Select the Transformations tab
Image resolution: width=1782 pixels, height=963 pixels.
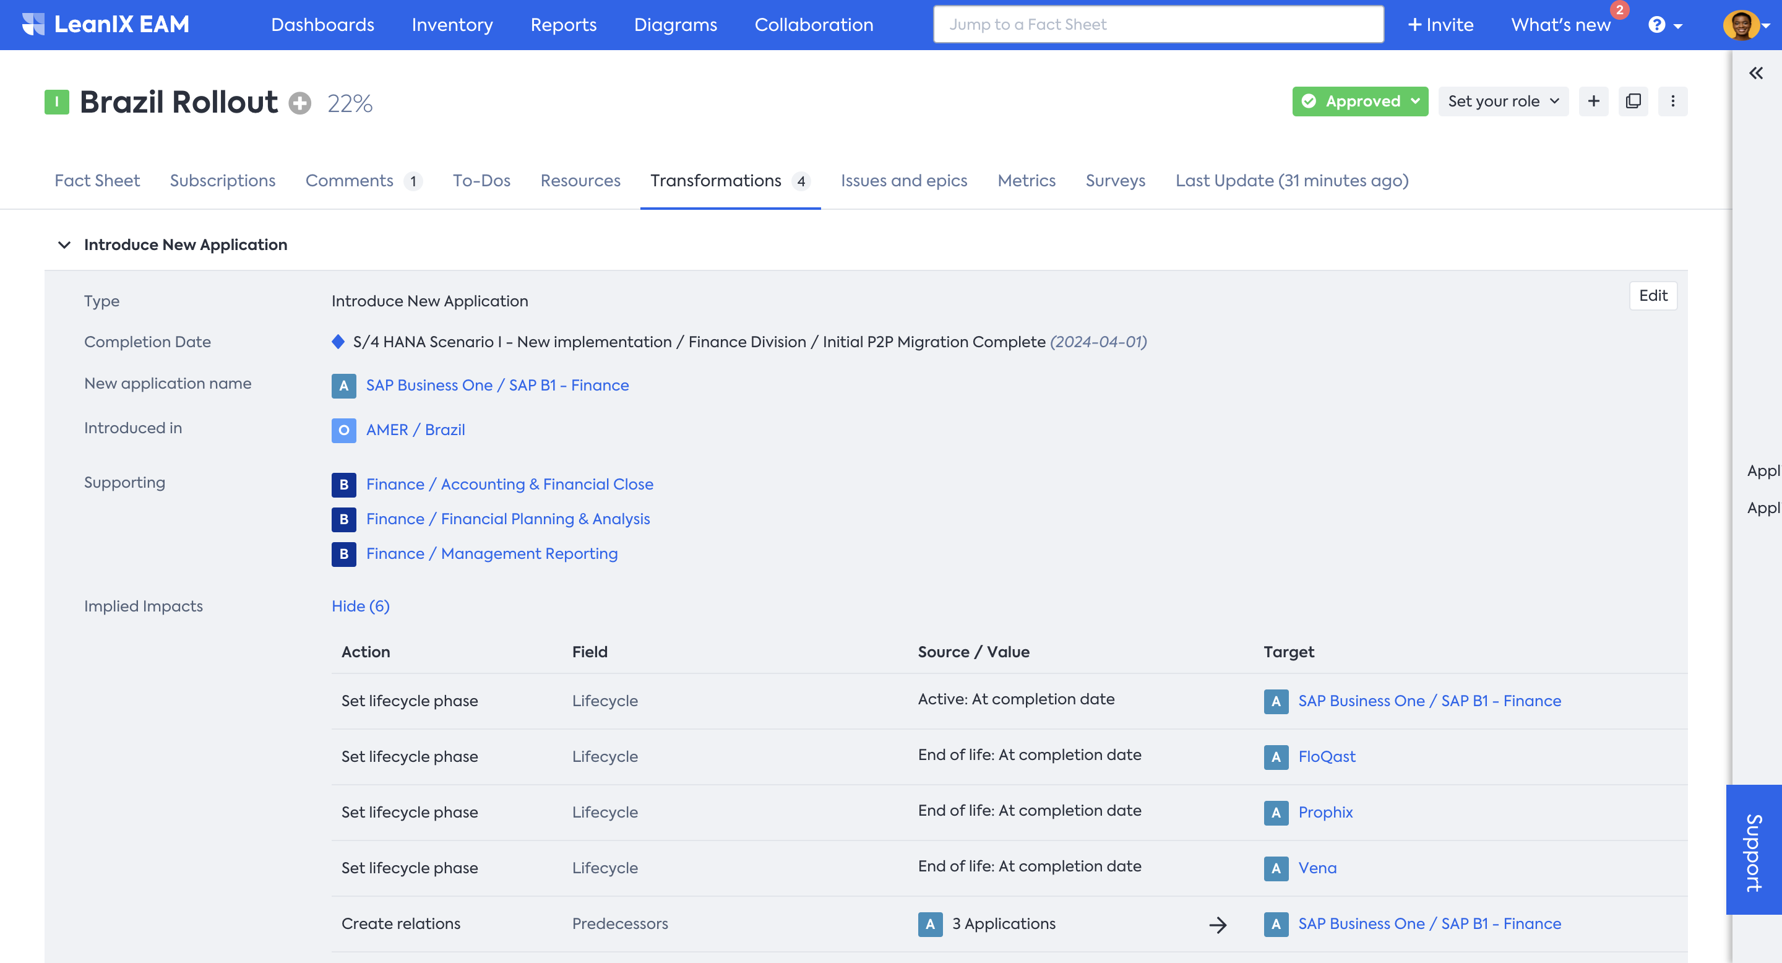[730, 181]
